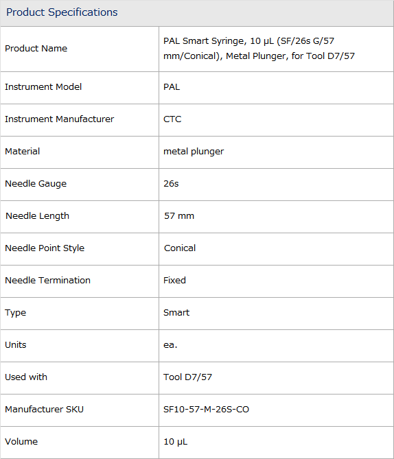
Task: Select the Manufacturer SKU label
Action: click(44, 409)
